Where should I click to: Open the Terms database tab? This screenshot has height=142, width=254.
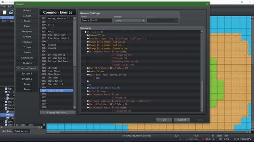[x=27, y=90]
